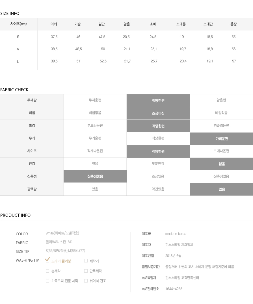Select the 가슴 column header
This screenshot has height=304, width=253.
78,24
